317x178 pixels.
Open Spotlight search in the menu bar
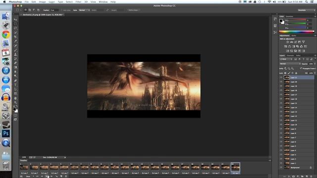tap(307, 2)
